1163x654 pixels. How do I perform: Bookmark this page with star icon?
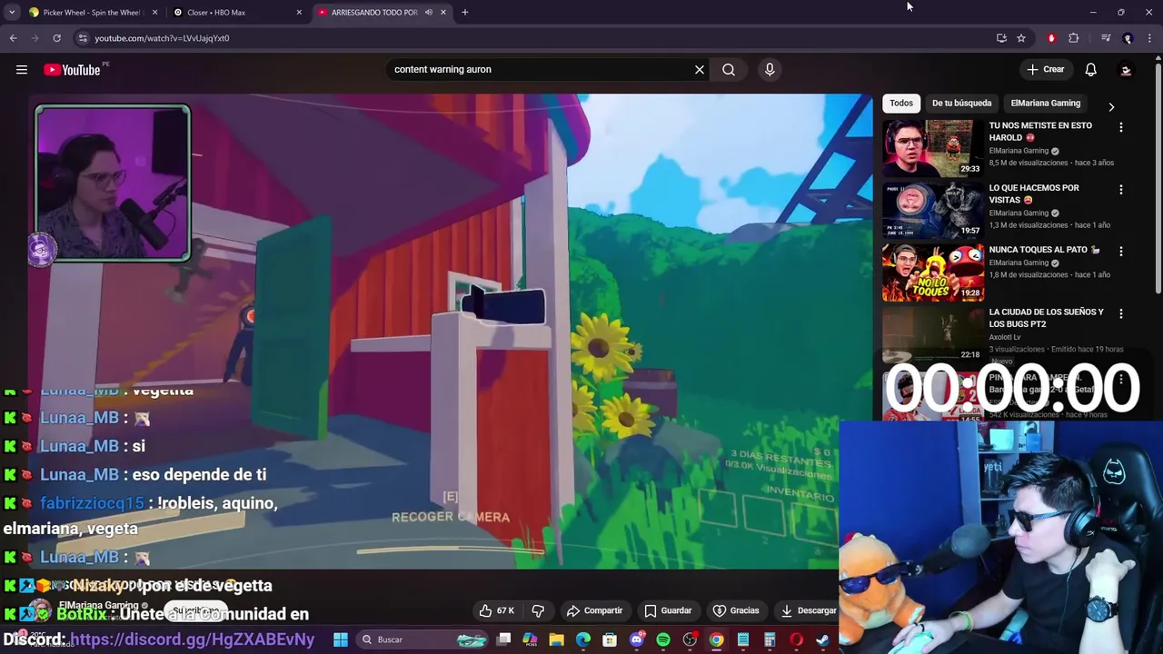(x=1021, y=38)
